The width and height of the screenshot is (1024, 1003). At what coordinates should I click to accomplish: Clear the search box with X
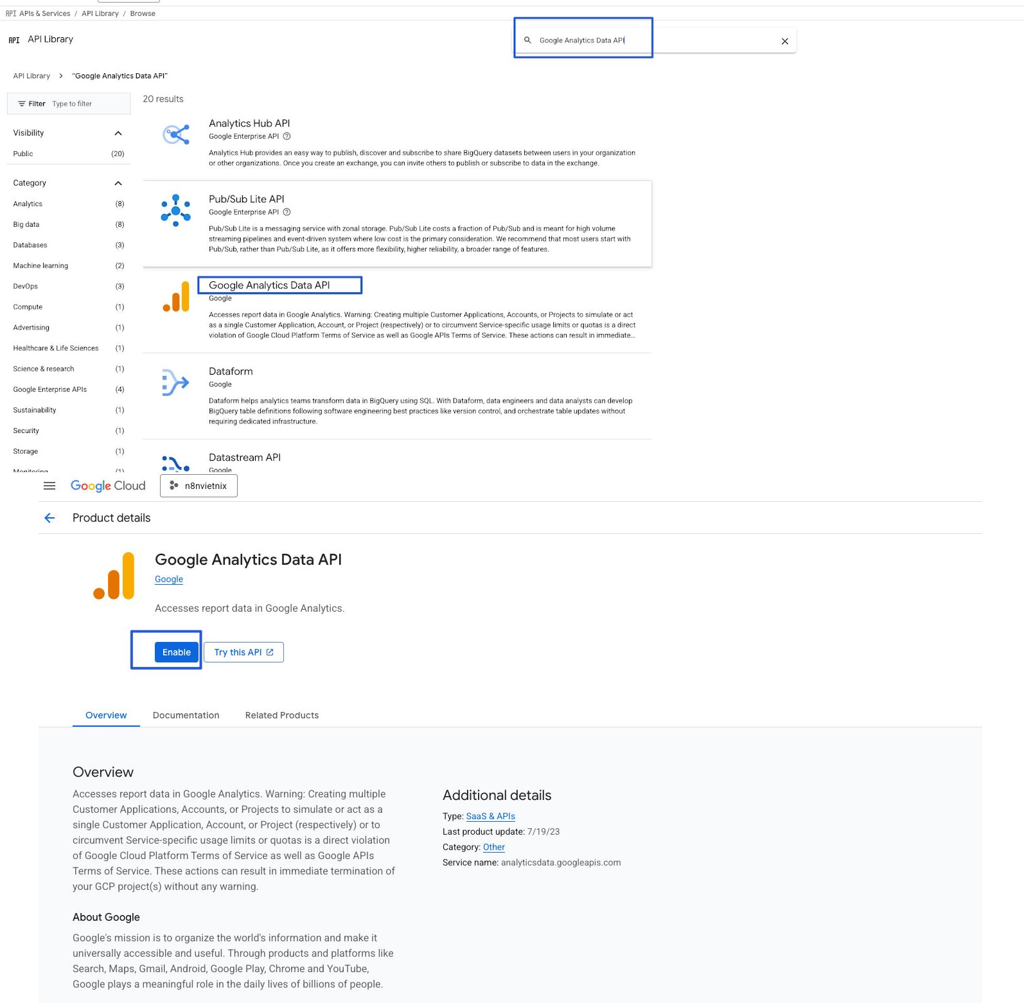click(x=784, y=41)
